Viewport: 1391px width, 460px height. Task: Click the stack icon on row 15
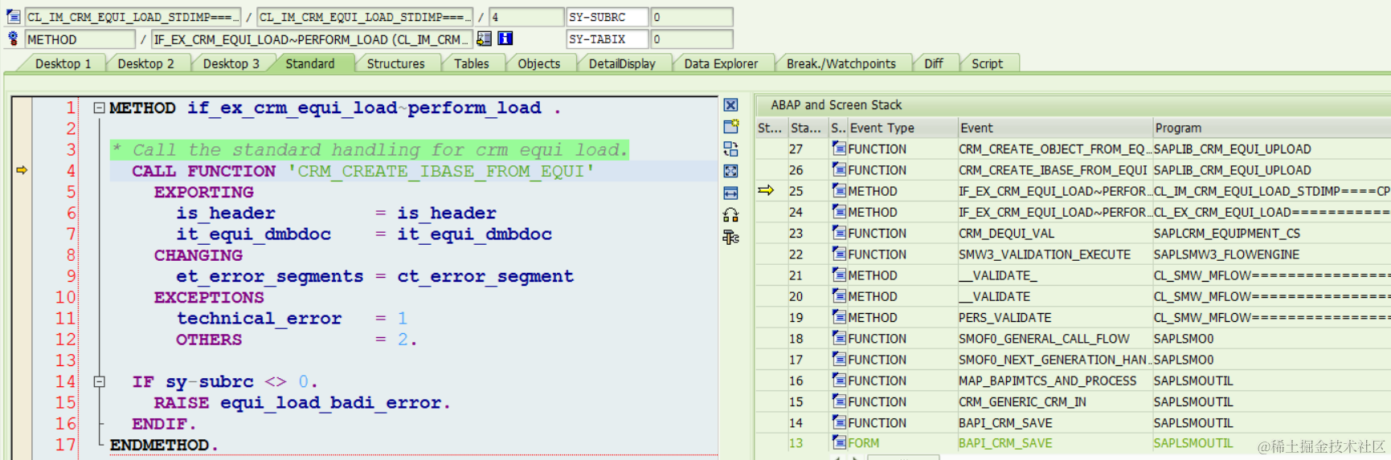pos(839,401)
